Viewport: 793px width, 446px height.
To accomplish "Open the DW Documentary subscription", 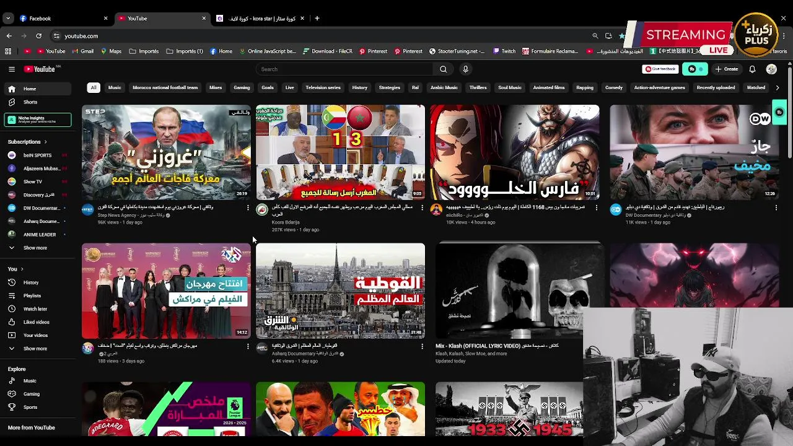I will [x=37, y=208].
